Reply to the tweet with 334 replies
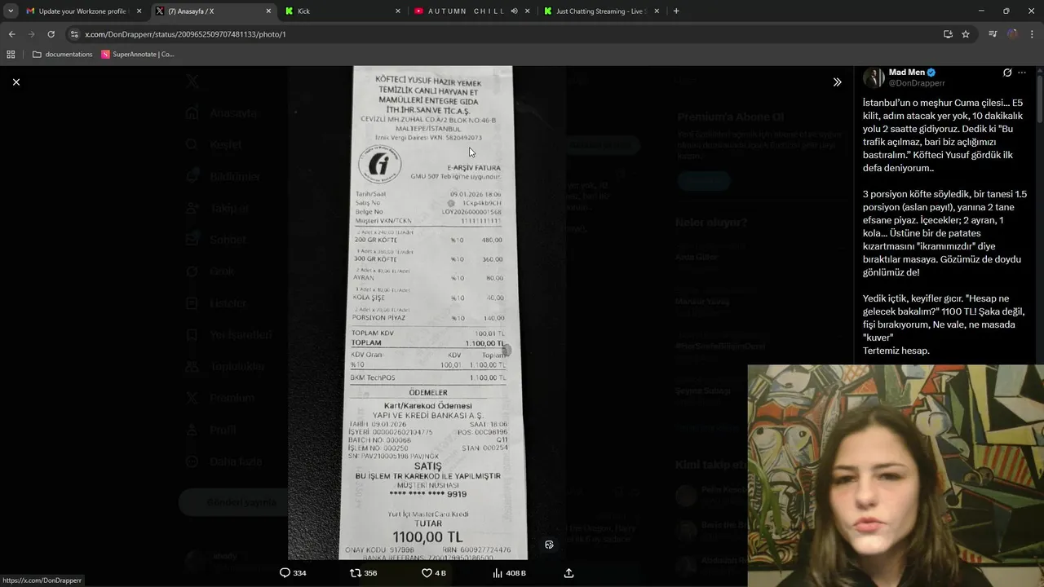Screen dimensions: 1044x587 (x=293, y=573)
